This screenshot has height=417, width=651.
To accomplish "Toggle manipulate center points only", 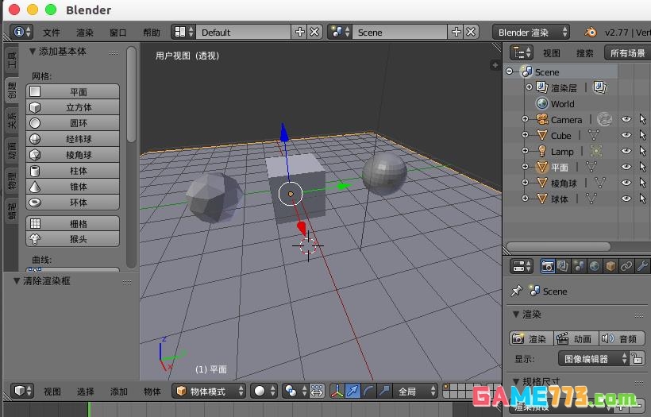I will [x=316, y=391].
